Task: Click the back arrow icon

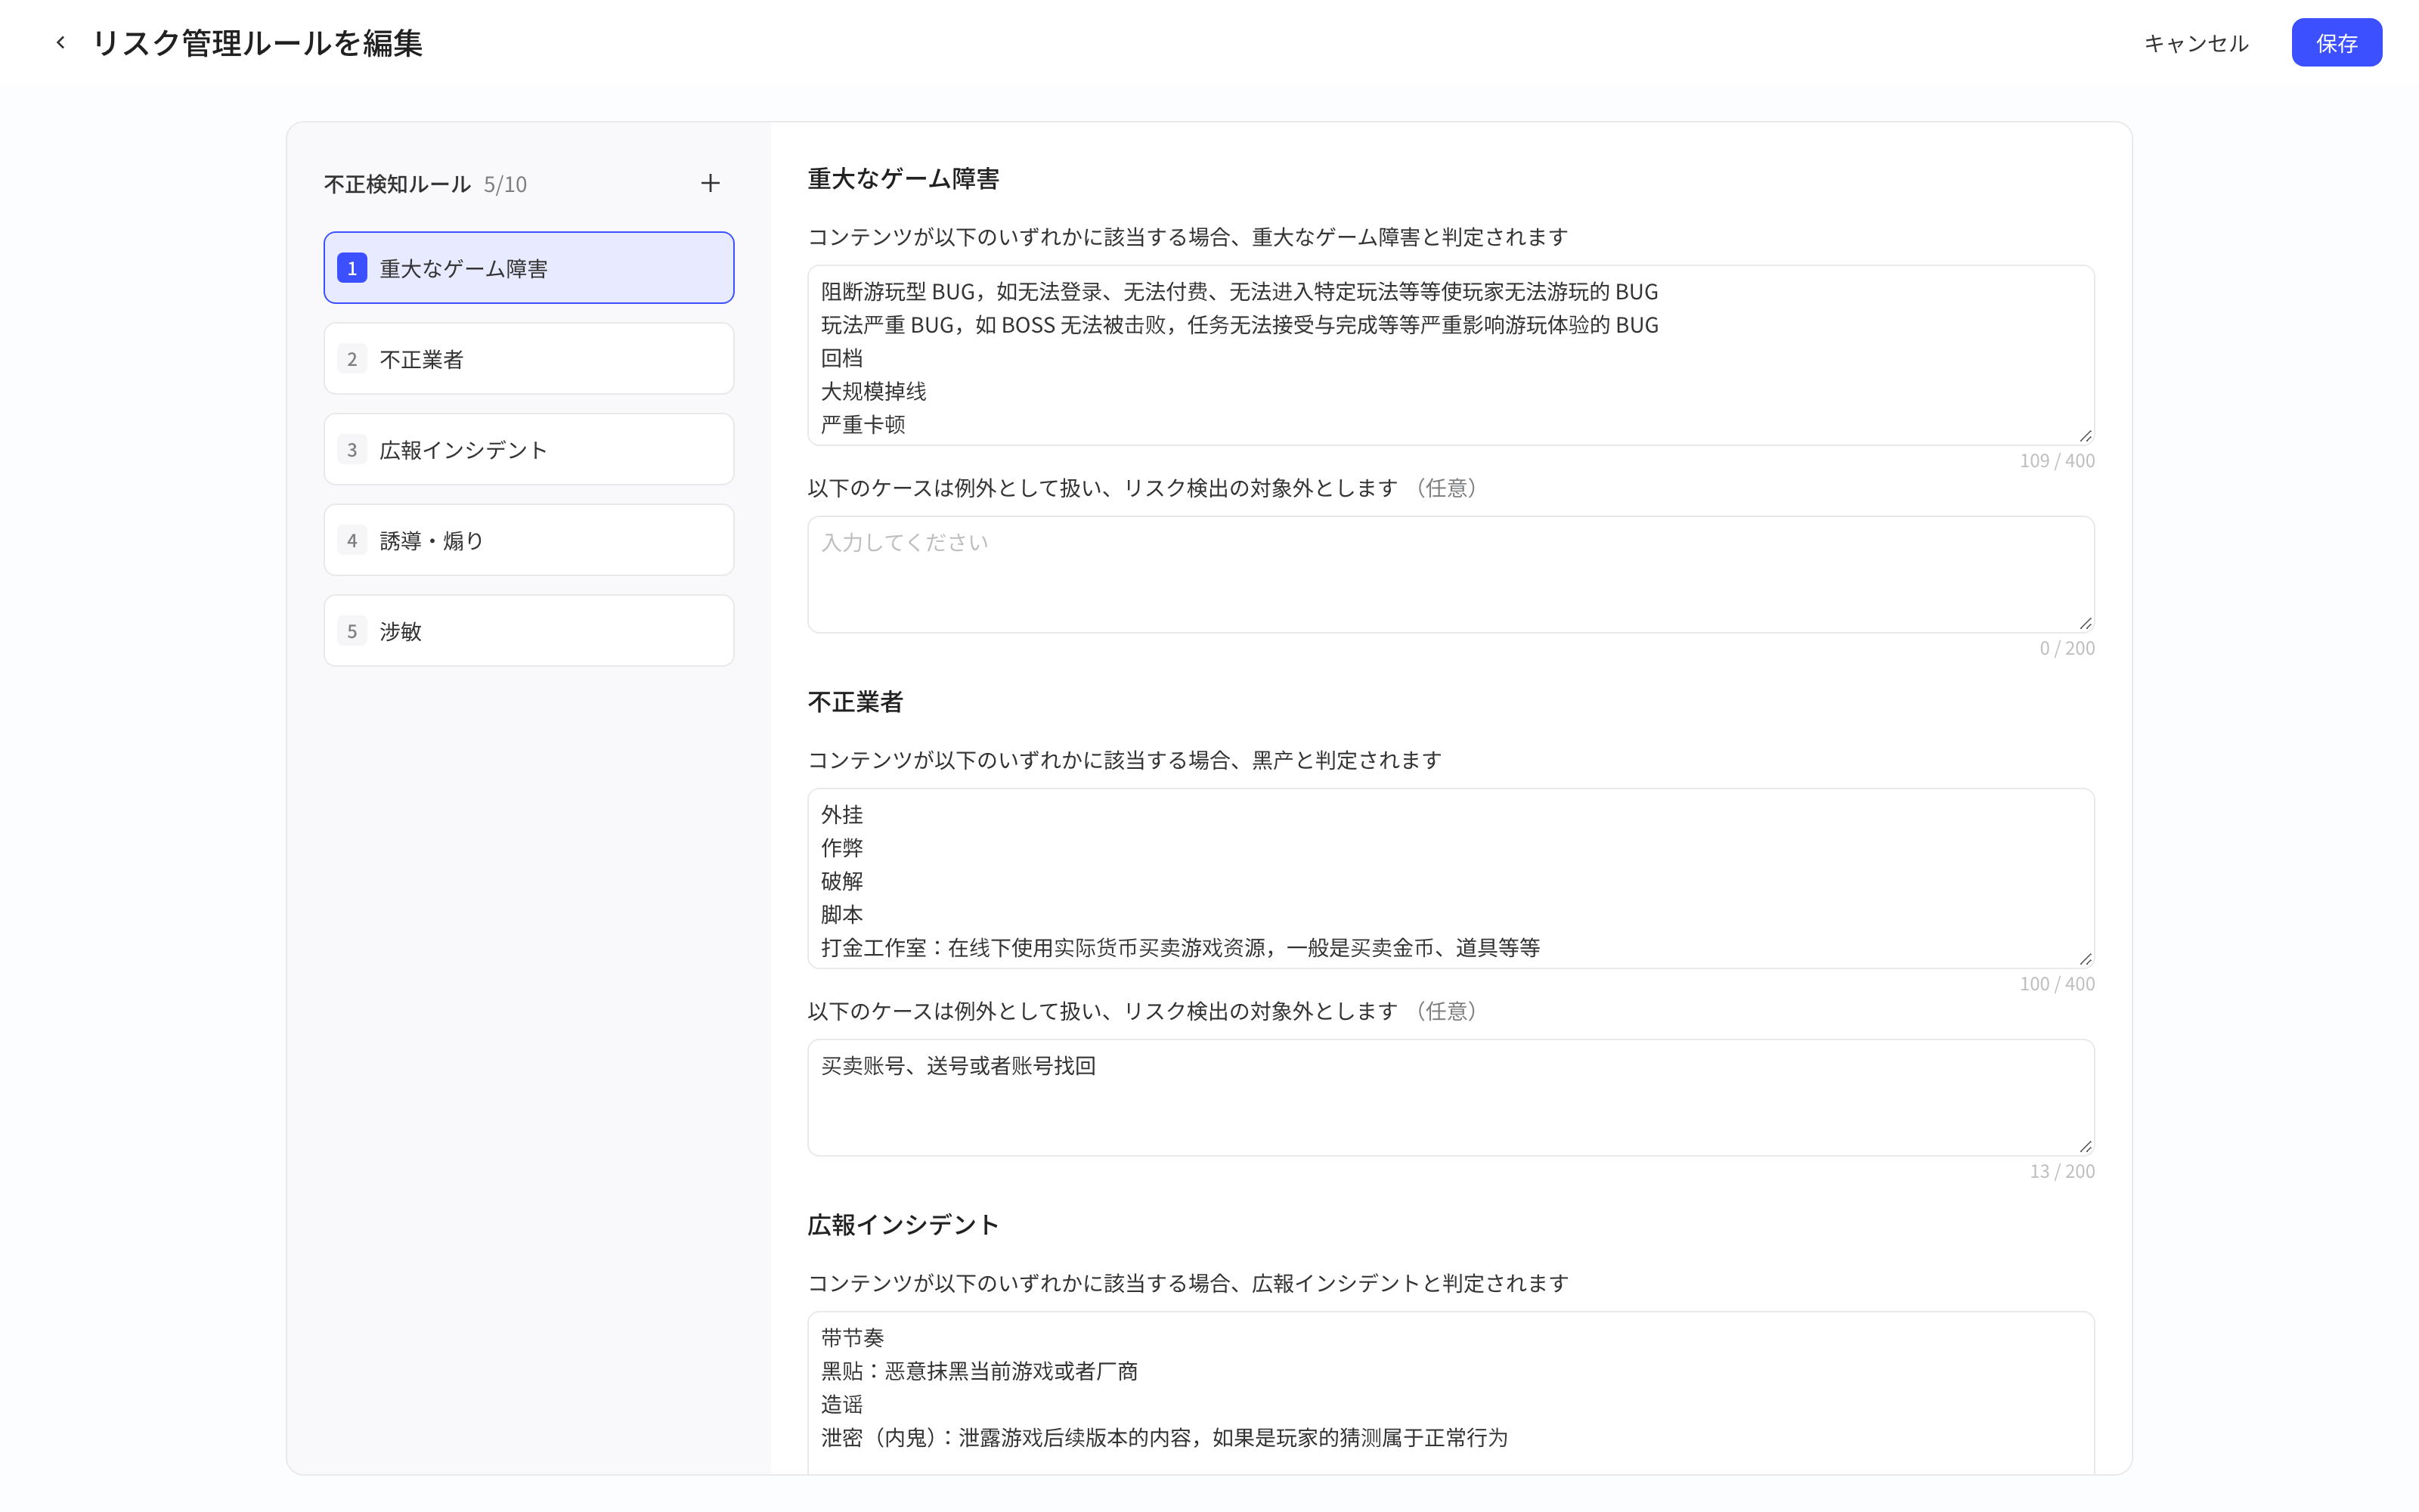Action: click(x=61, y=43)
